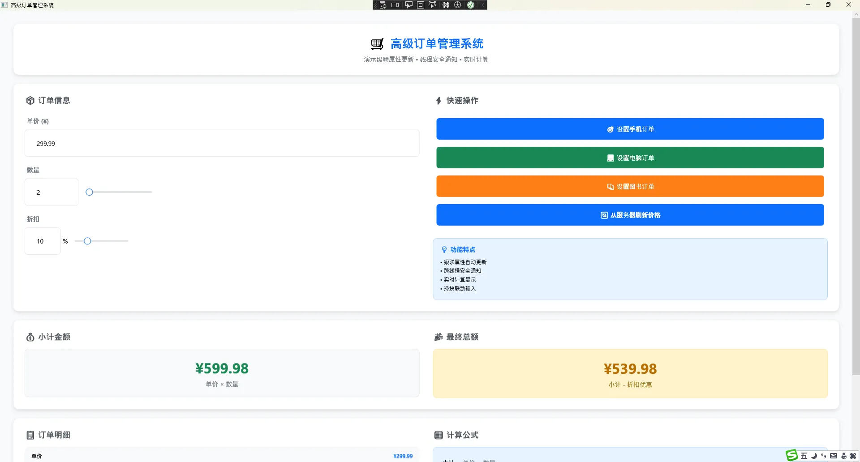
Task: Click the camera icon in debug toolbar
Action: 395,5
